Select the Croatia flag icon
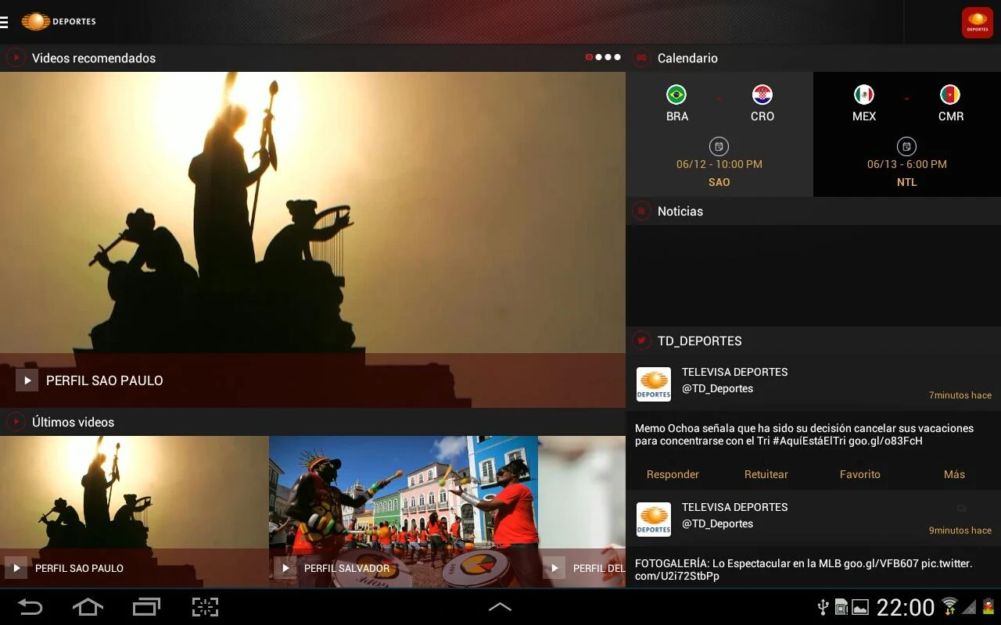The image size is (1001, 625). [762, 95]
